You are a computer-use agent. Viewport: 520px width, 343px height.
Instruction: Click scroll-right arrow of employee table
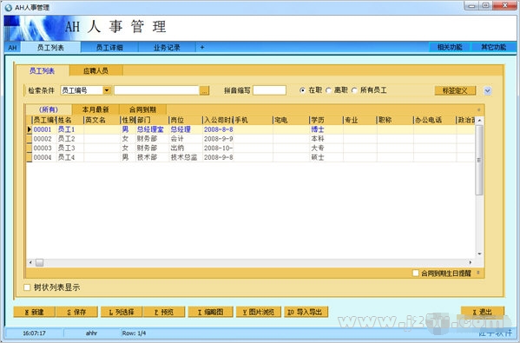pos(471,262)
